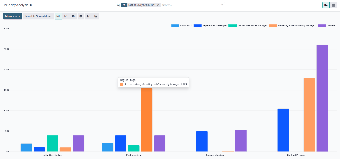Image resolution: width=340 pixels, height=159 pixels.
Task: Click the Trainee bar in Contract Proposal
Action: point(322,98)
